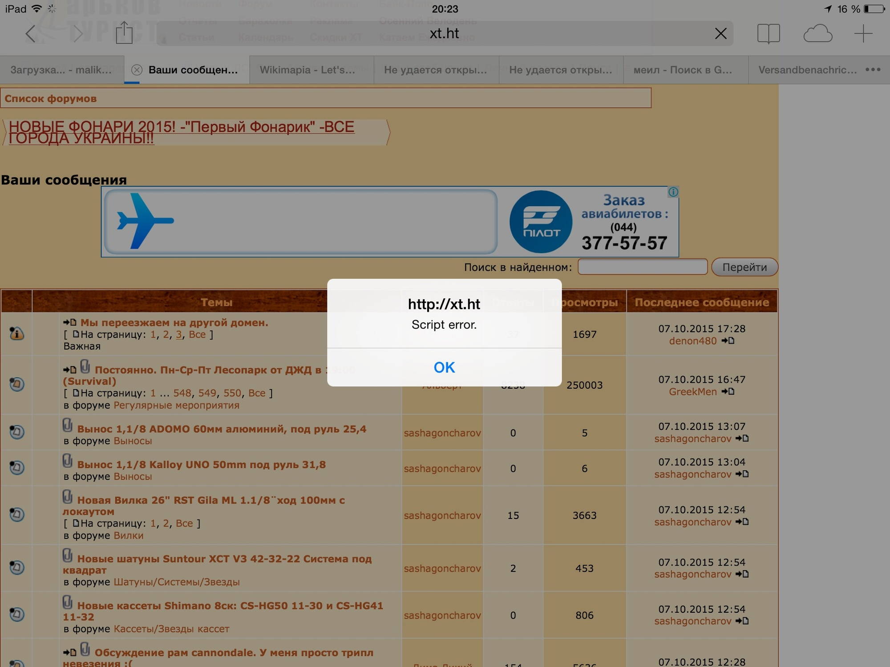Open Список форумов link
890x667 pixels.
tap(51, 99)
